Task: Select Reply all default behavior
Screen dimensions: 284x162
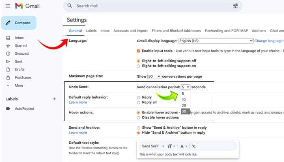Action: [138, 102]
